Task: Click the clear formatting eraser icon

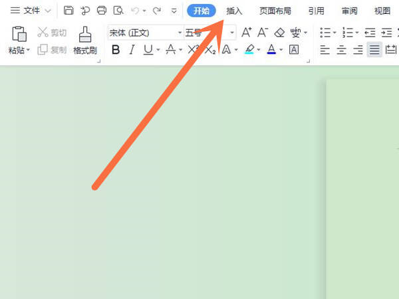Action: pyautogui.click(x=279, y=33)
